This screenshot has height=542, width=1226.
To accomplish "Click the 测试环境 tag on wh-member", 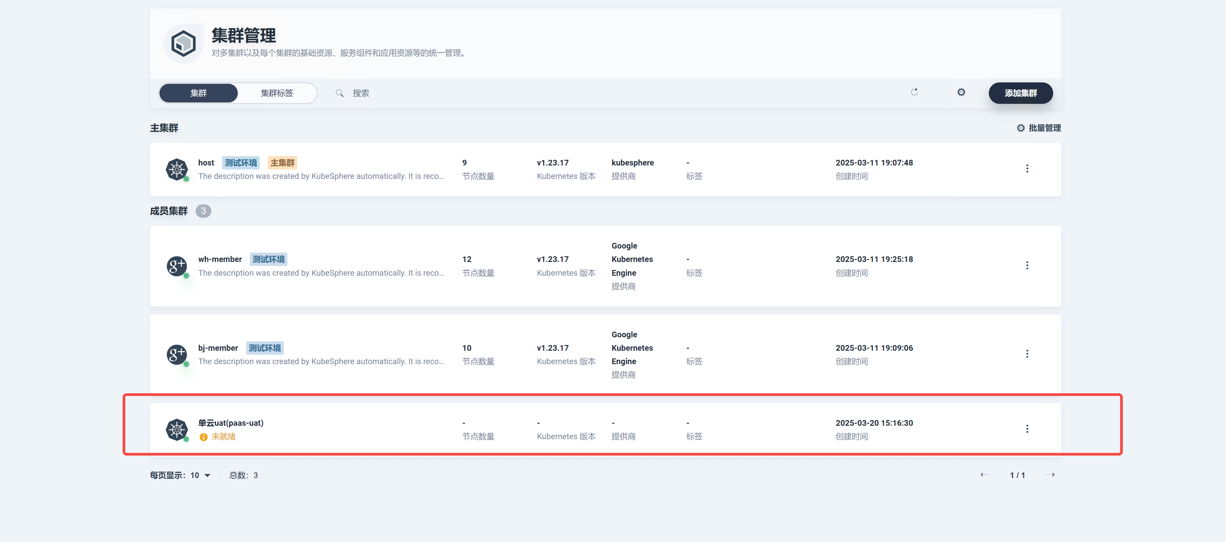I will [x=268, y=259].
